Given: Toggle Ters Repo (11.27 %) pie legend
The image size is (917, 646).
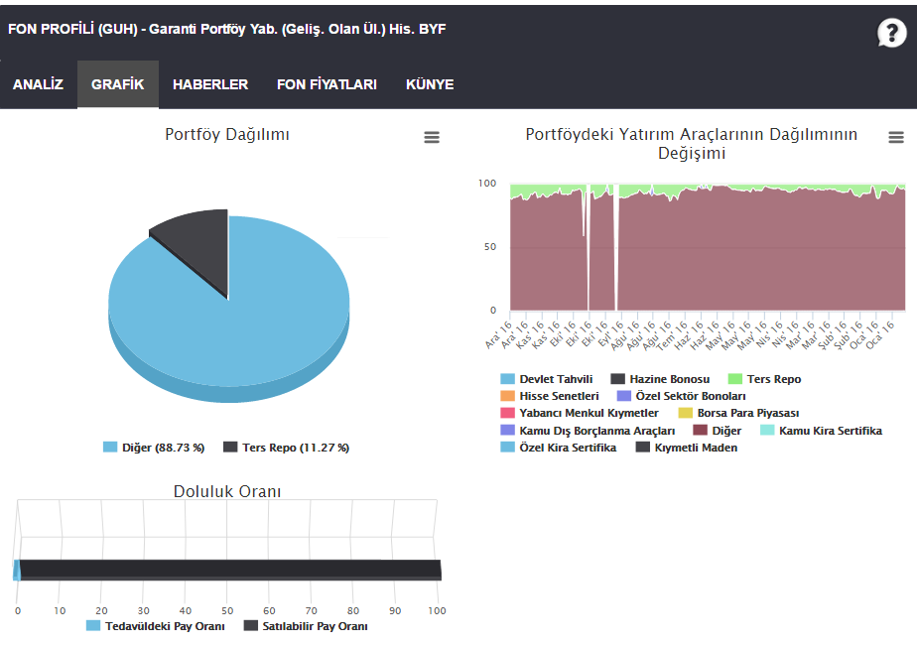Looking at the screenshot, I should tap(287, 448).
